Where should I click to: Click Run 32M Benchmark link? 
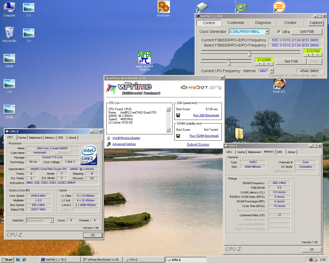pos(206,116)
